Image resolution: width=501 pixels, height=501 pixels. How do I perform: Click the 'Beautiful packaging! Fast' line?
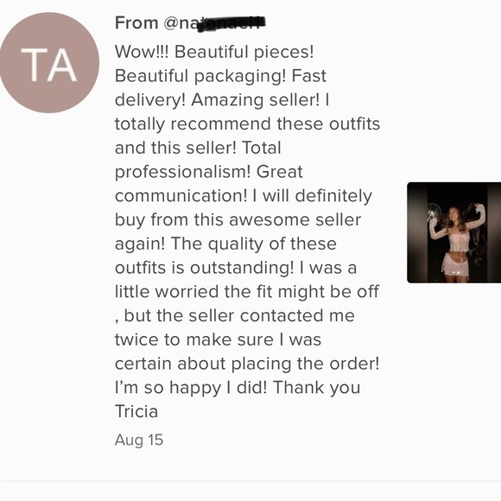[x=220, y=76]
